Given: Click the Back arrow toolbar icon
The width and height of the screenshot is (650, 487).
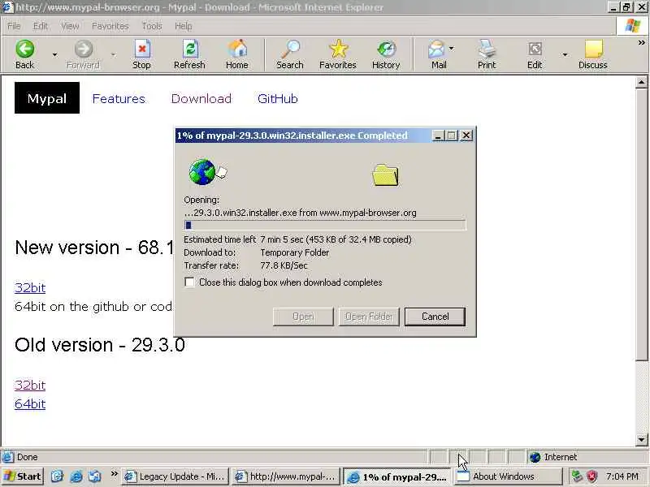Looking at the screenshot, I should point(25,49).
